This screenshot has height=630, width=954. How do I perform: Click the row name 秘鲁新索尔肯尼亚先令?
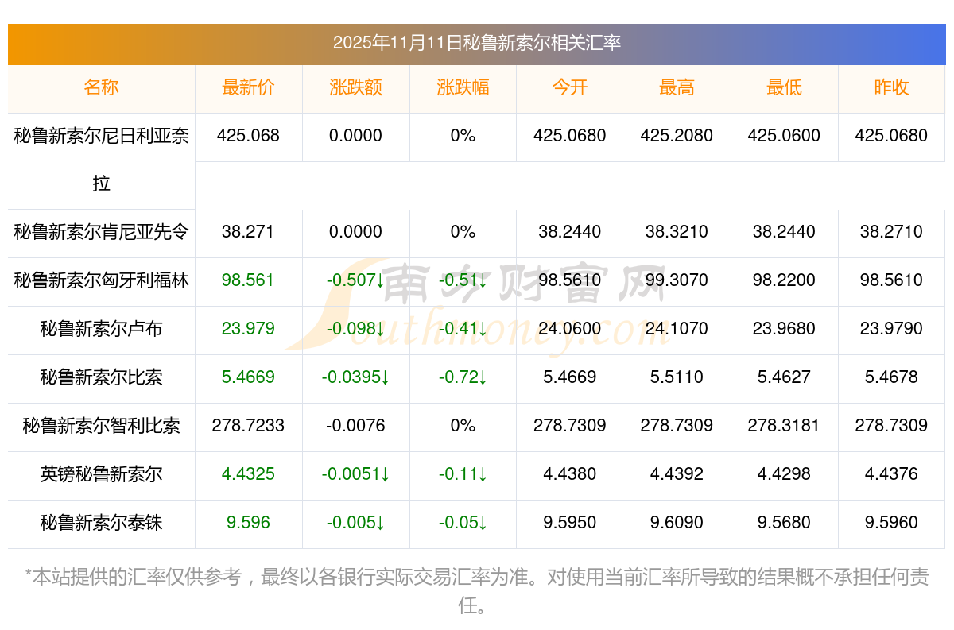tap(102, 232)
